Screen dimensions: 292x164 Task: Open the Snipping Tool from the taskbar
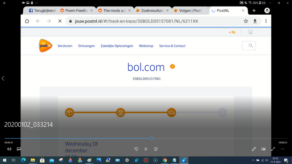tap(61, 160)
